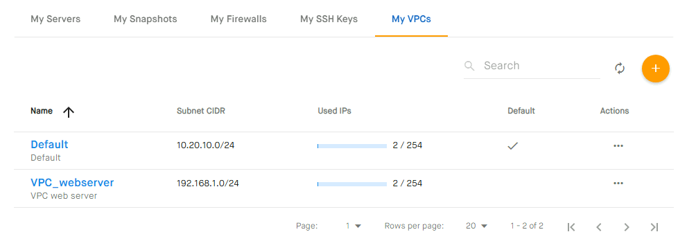Go to the first page of results

tap(571, 227)
